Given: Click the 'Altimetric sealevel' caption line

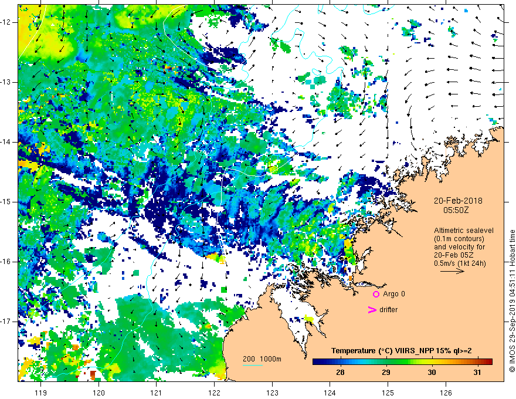Looking at the screenshot, I should (x=464, y=231).
